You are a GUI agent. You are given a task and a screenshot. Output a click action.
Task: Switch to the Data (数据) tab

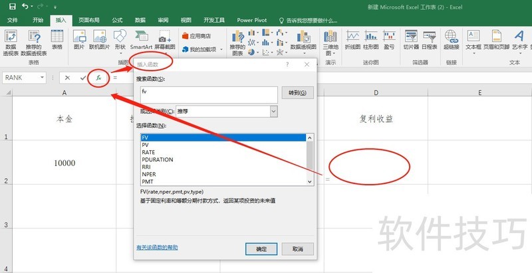pos(140,21)
